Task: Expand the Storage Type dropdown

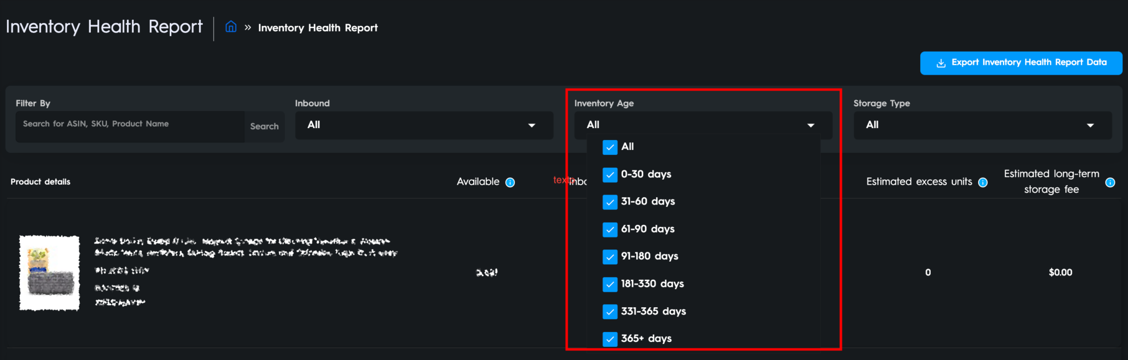Action: 982,125
